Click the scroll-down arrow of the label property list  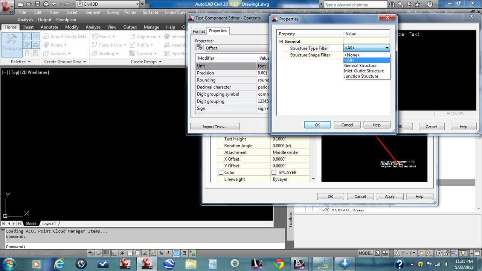(313, 179)
